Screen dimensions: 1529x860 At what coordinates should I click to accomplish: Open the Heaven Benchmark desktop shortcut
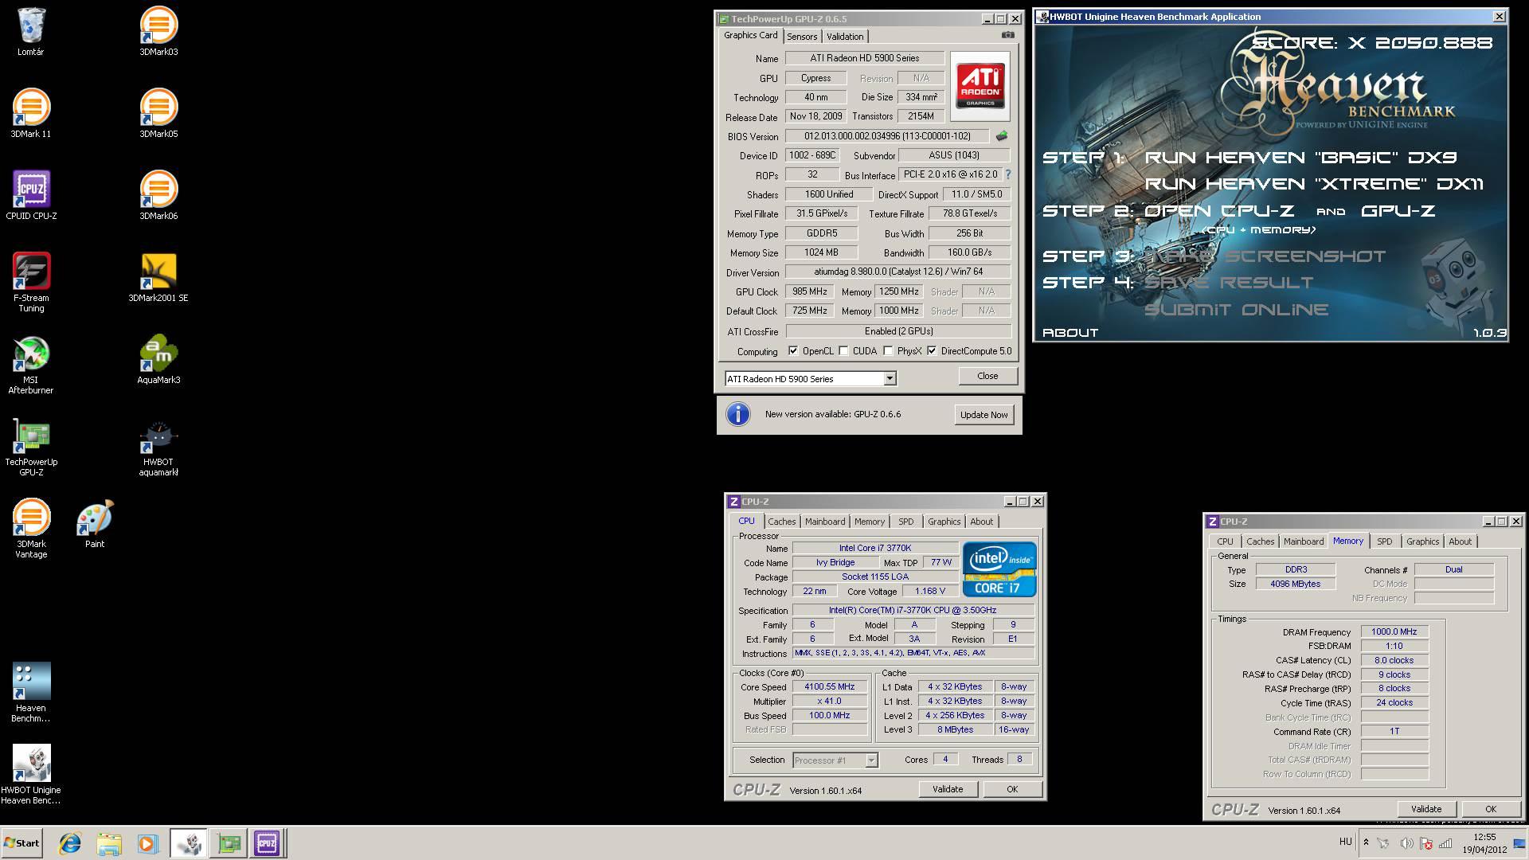(31, 693)
